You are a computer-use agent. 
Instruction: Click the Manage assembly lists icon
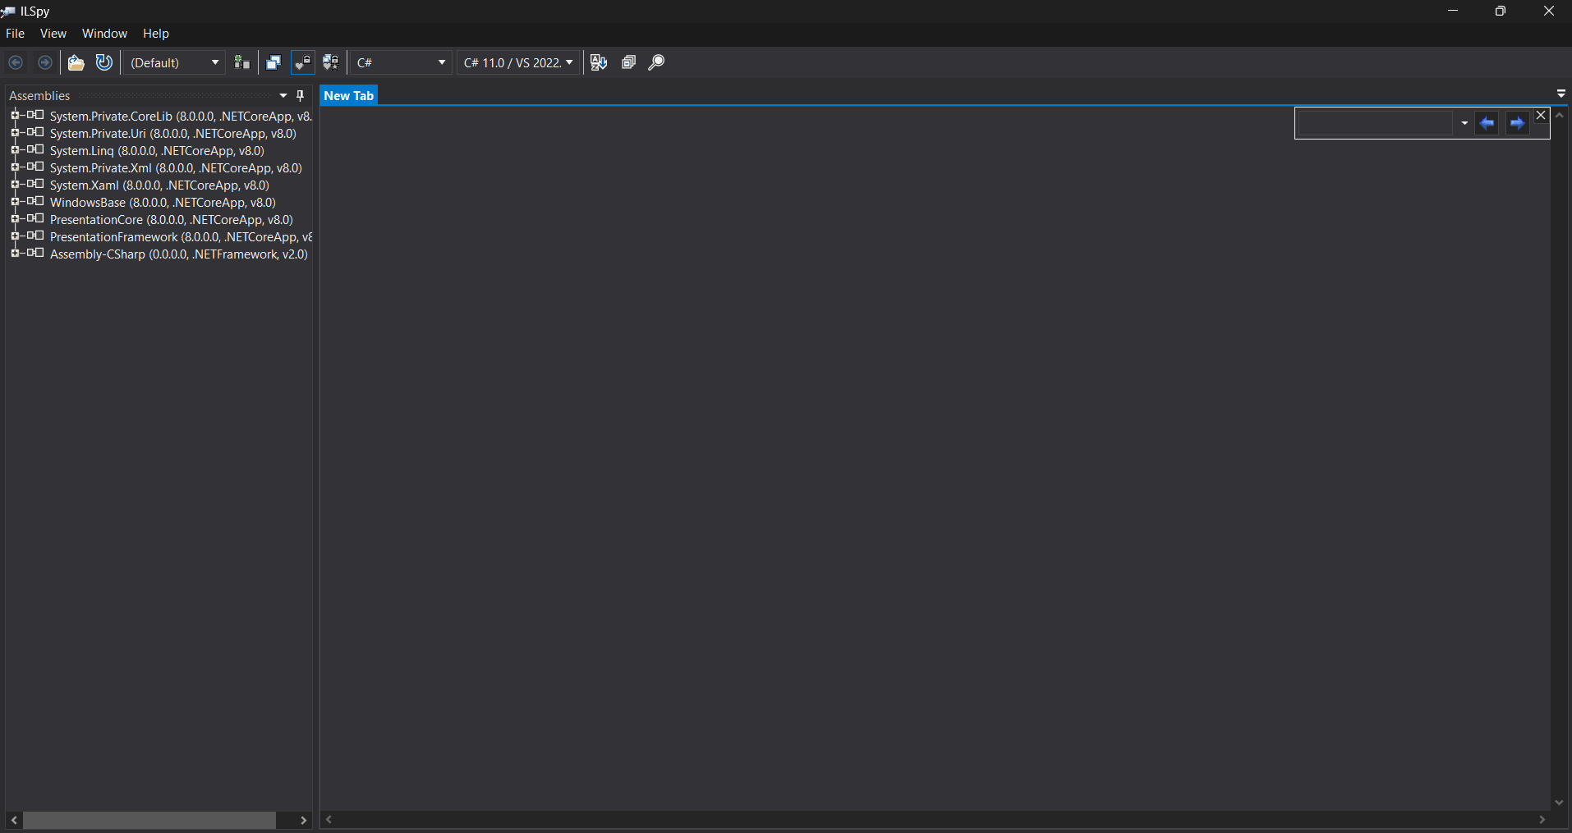tap(241, 62)
